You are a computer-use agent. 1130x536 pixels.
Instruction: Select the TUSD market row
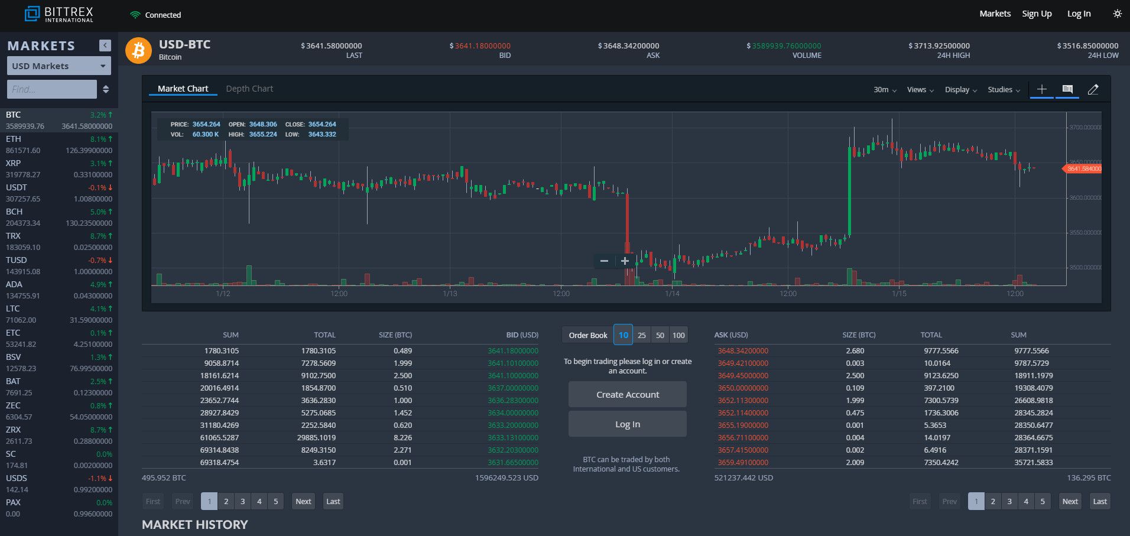(59, 266)
